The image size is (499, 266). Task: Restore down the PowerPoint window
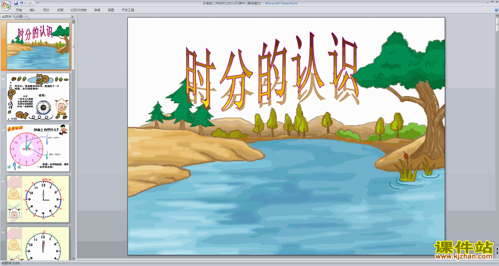[x=492, y=2]
